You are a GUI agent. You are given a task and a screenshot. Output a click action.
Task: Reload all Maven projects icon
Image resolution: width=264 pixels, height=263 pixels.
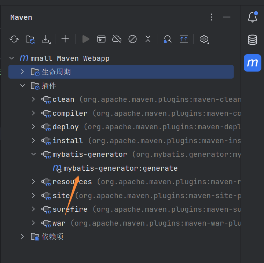point(14,39)
